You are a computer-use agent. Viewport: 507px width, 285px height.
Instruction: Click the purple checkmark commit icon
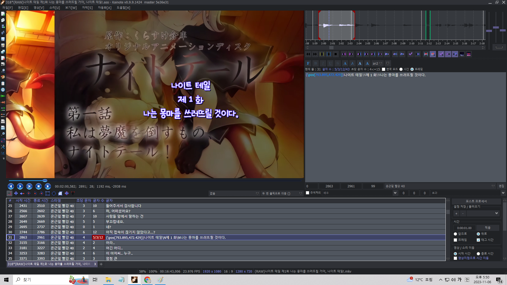pos(411,54)
